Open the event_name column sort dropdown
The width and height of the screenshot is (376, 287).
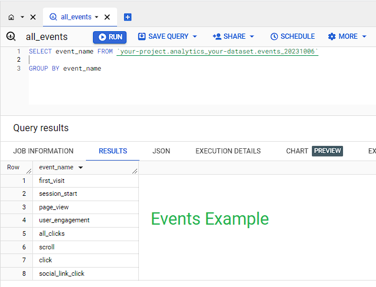(81, 168)
